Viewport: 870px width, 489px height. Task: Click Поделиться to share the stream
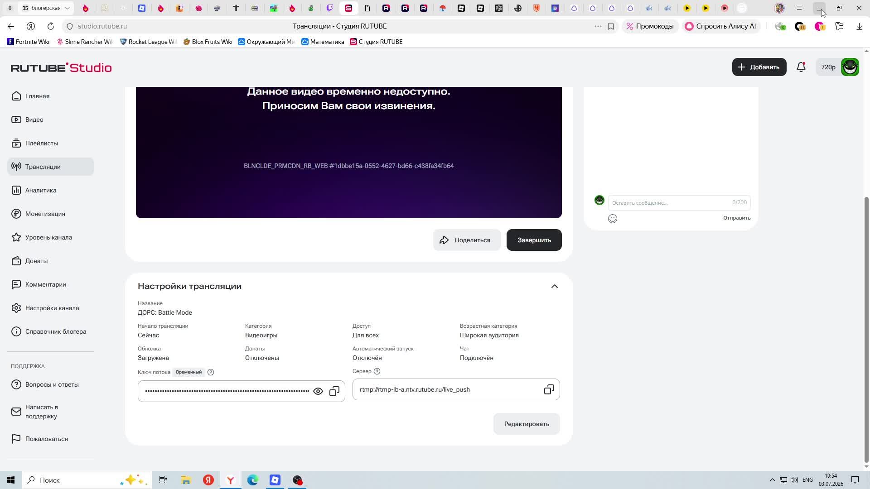tap(467, 240)
